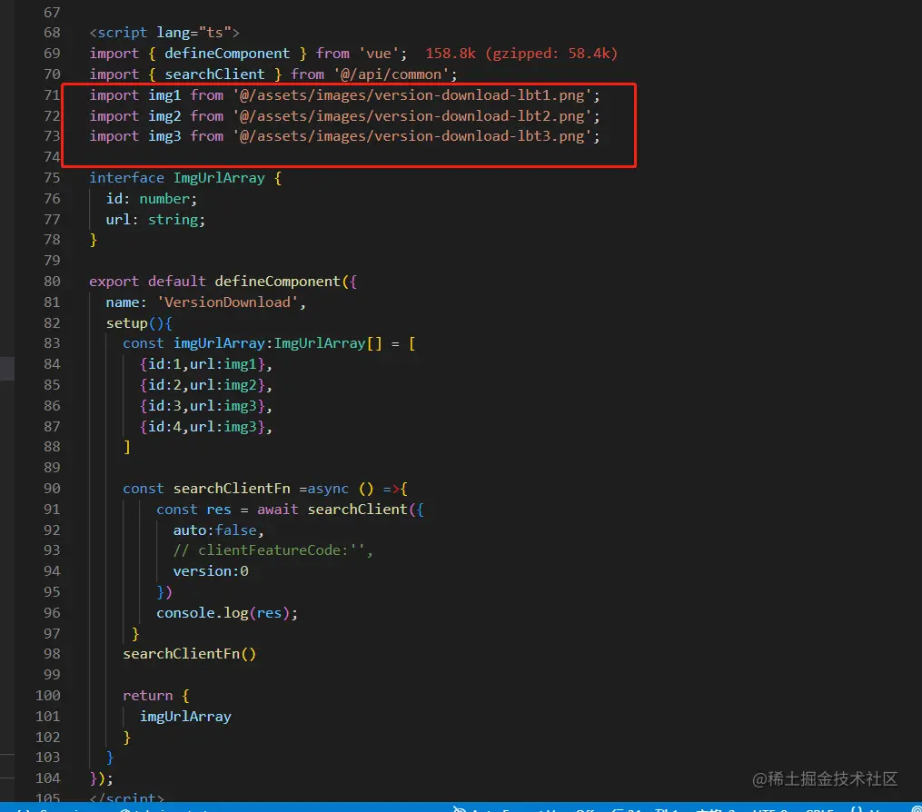Click the '@/api/common' import path
The width and height of the screenshot is (922, 812).
pos(392,74)
